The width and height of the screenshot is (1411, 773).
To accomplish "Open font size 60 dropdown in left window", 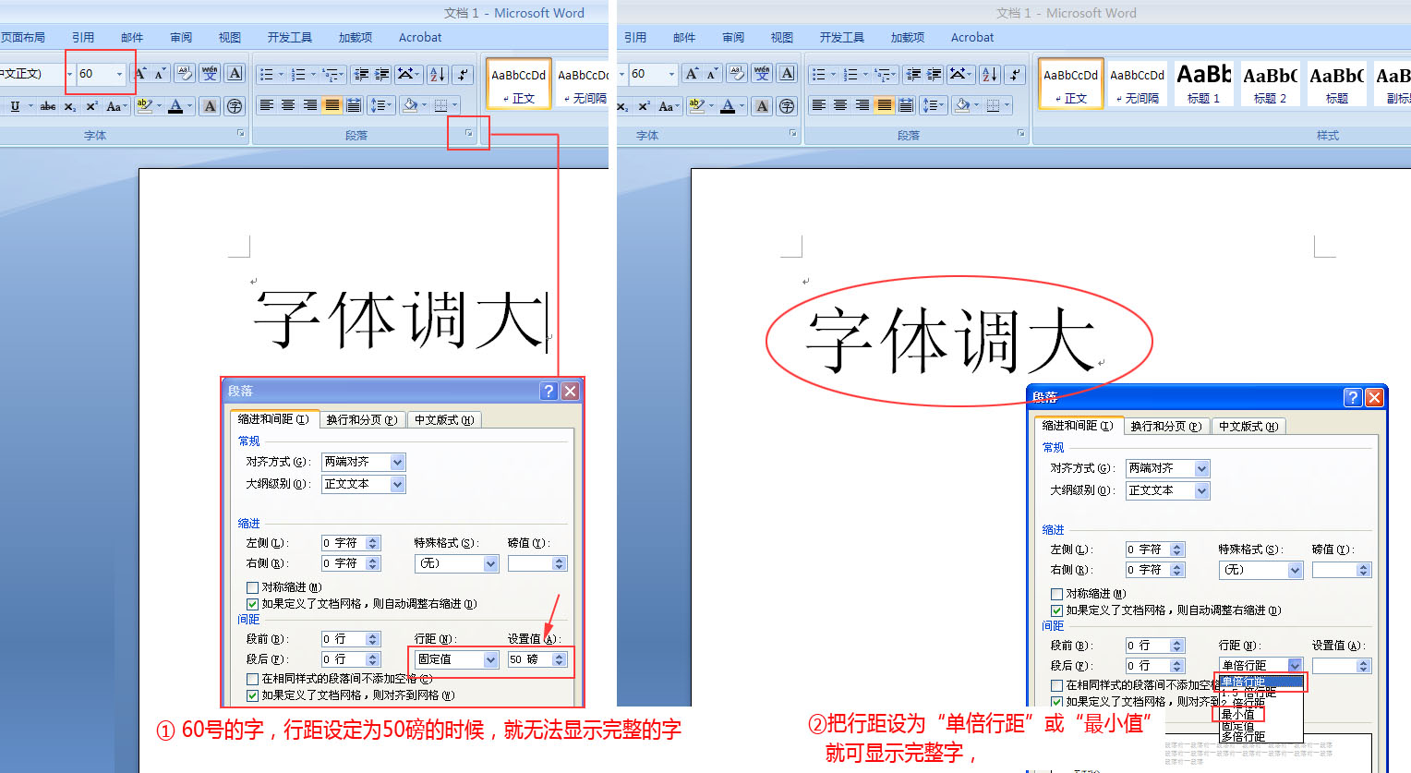I will [x=119, y=74].
